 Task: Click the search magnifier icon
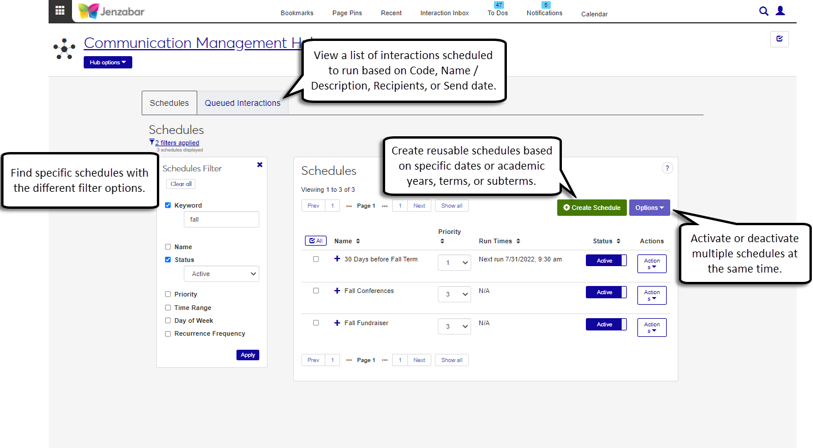pyautogui.click(x=763, y=11)
